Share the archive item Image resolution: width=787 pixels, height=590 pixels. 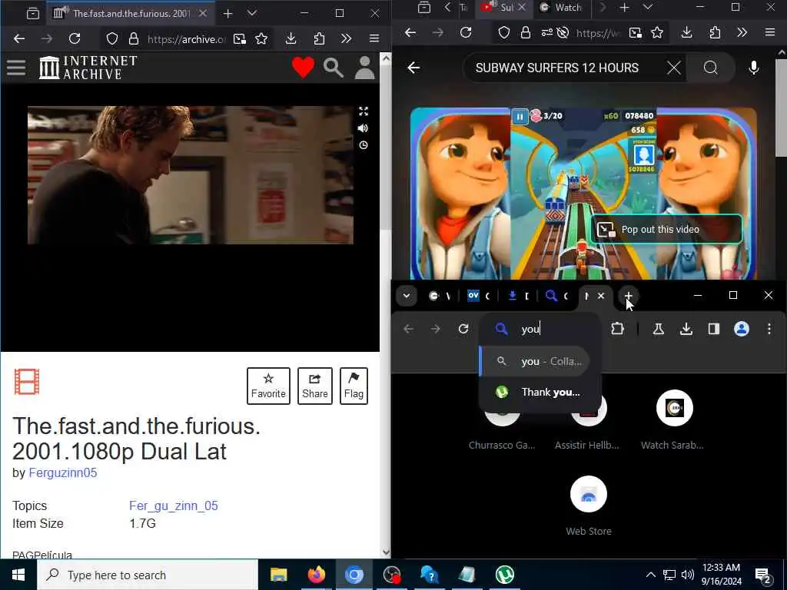click(x=314, y=386)
